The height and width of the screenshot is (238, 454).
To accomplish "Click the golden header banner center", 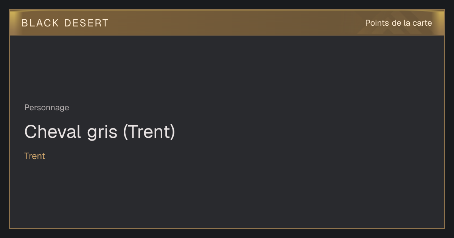I will 227,23.
